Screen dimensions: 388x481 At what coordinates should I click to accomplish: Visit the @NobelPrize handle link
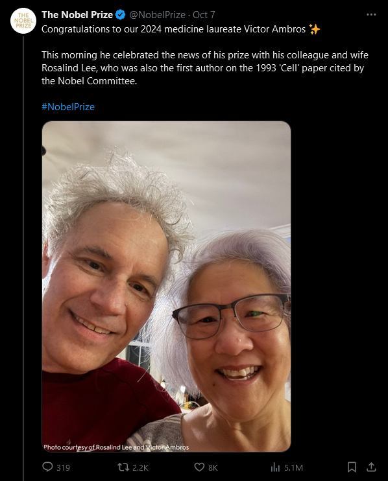[x=157, y=15]
